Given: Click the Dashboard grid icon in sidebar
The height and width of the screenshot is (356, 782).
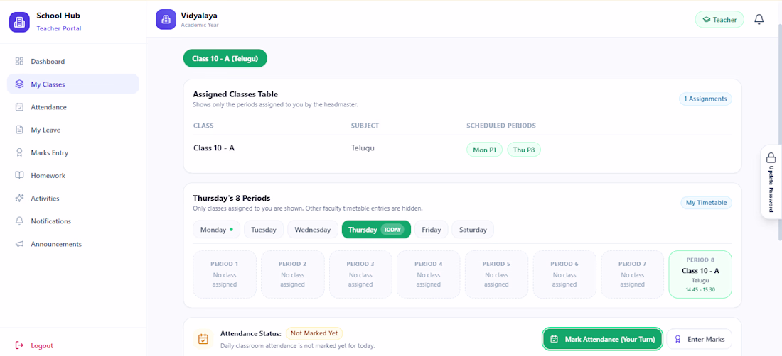Looking at the screenshot, I should 19,61.
